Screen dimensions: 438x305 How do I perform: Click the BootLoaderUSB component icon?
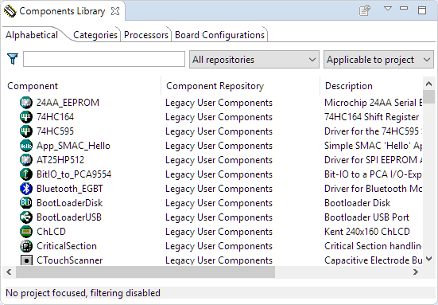tap(26, 217)
